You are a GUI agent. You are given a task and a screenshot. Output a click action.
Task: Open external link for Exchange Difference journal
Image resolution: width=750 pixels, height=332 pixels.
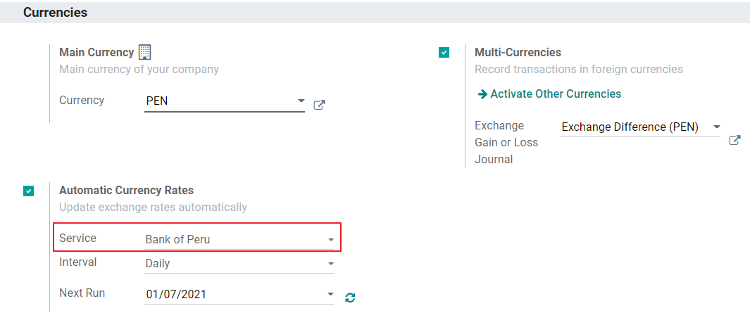pos(735,140)
